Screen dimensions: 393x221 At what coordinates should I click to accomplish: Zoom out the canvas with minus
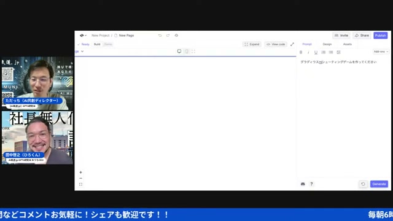[80, 179]
